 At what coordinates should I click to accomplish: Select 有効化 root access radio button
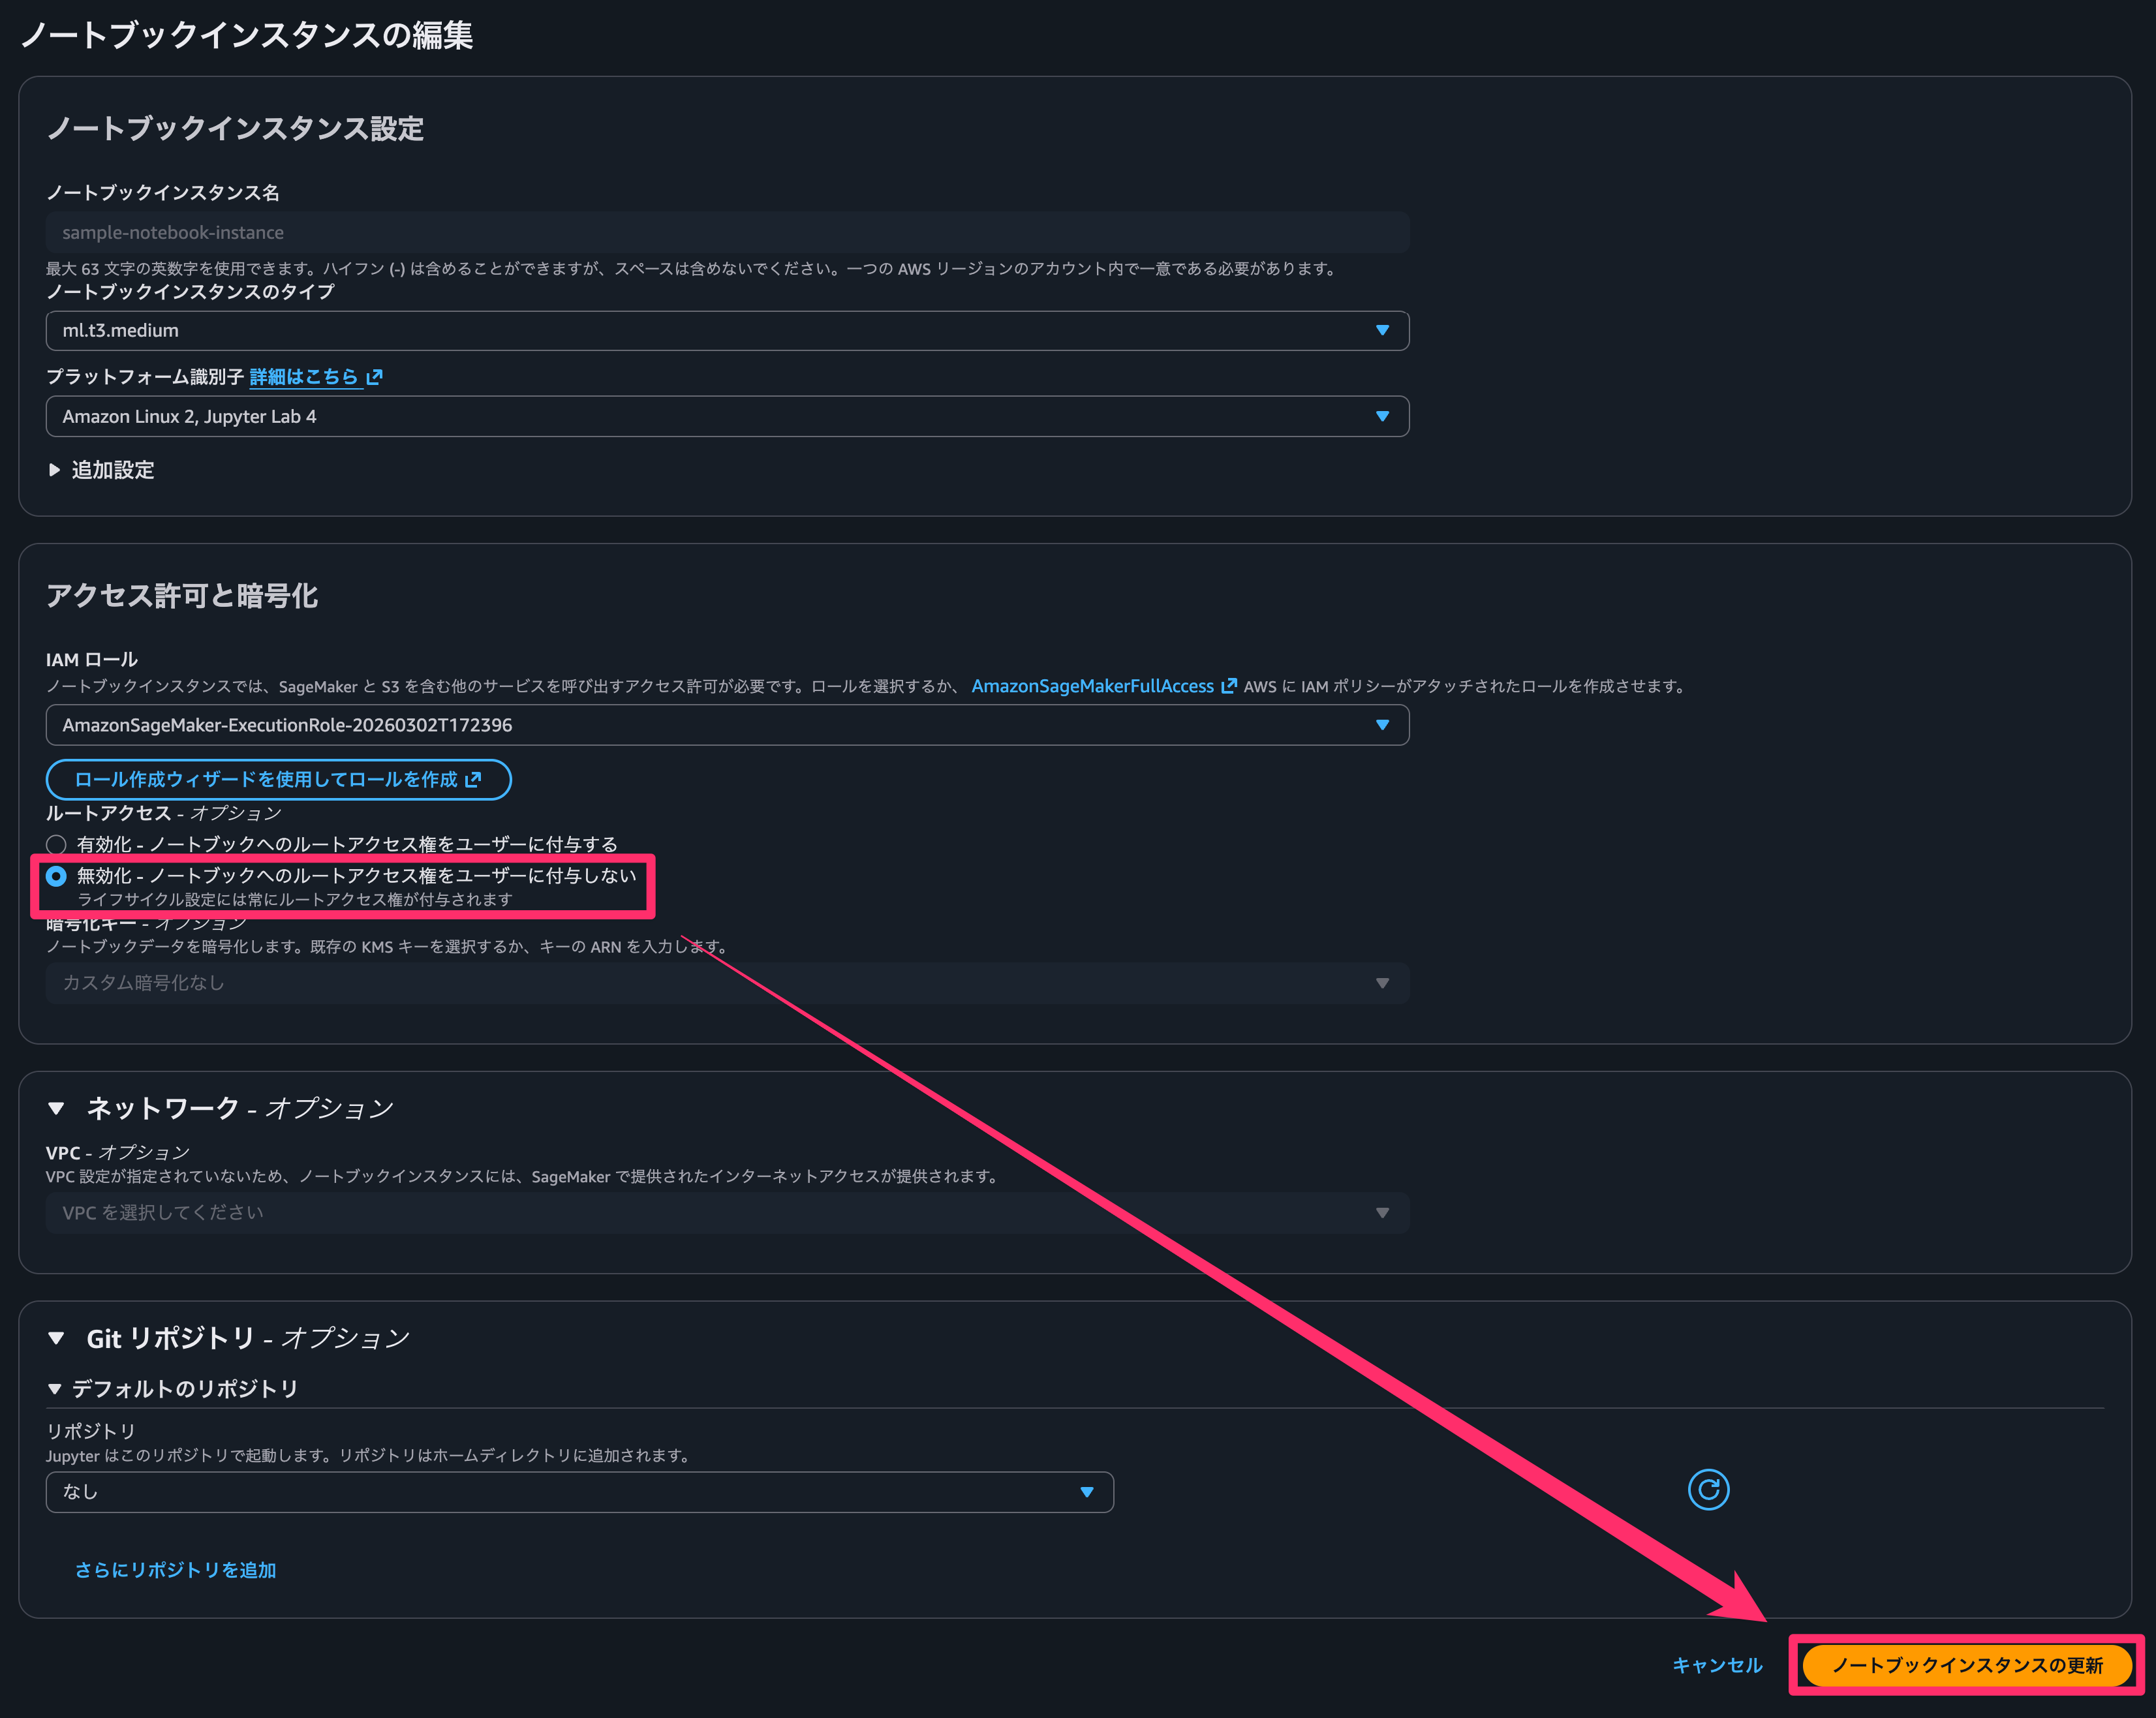pos(57,845)
